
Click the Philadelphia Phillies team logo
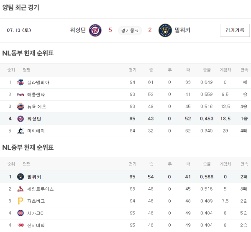click(20, 82)
